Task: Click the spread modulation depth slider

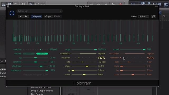Action: click(133, 54)
